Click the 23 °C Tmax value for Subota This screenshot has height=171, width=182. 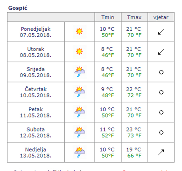point(133,129)
